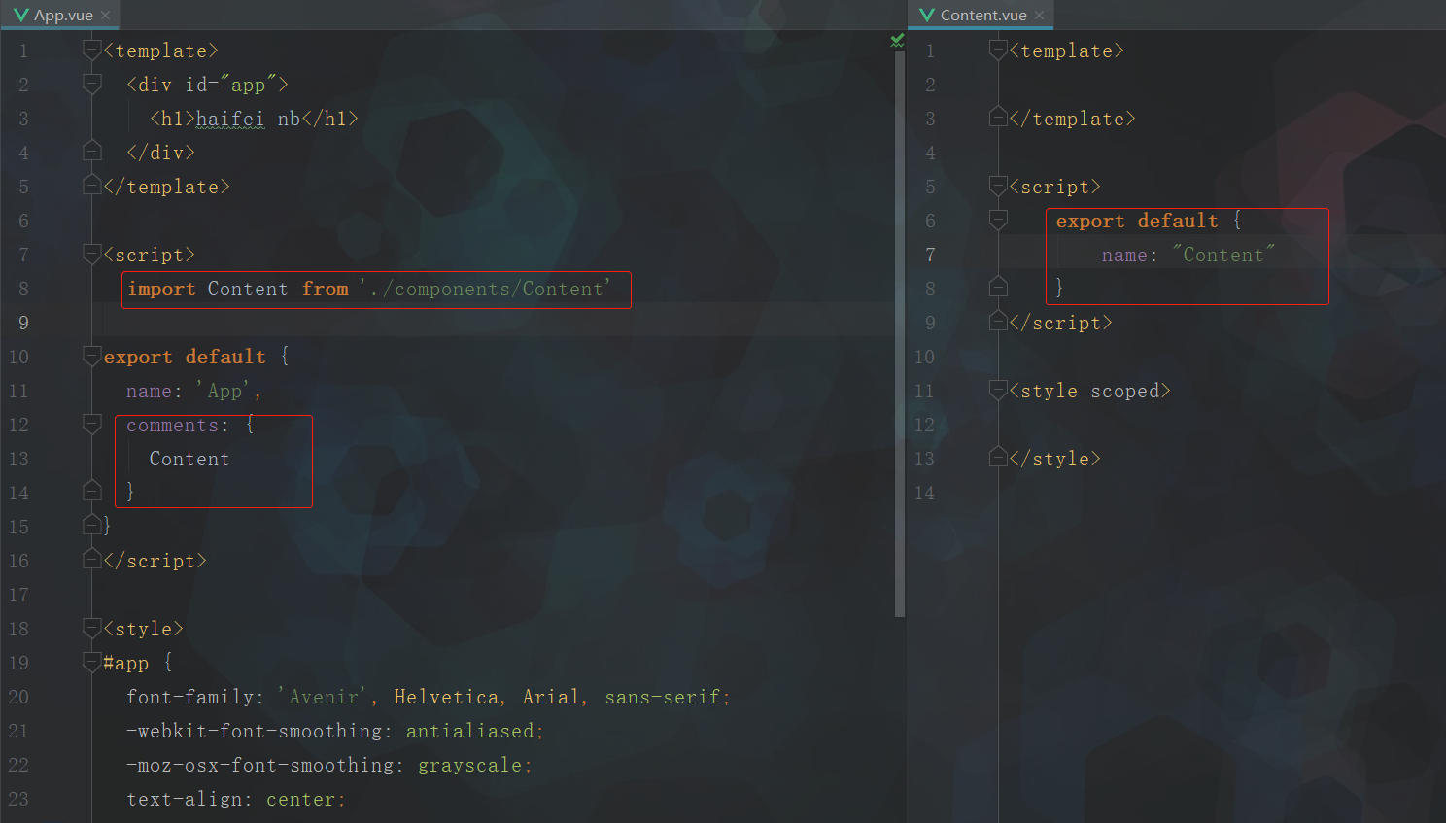
Task: Click the Vue file icon on App.vue tab
Action: (x=21, y=15)
